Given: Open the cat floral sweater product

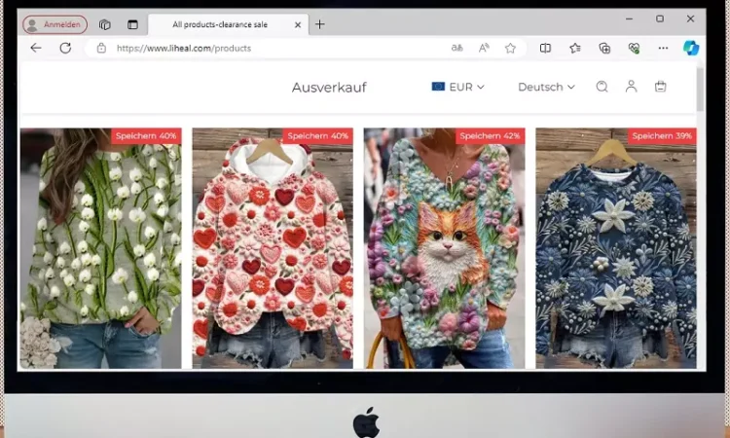Looking at the screenshot, I should (x=444, y=248).
